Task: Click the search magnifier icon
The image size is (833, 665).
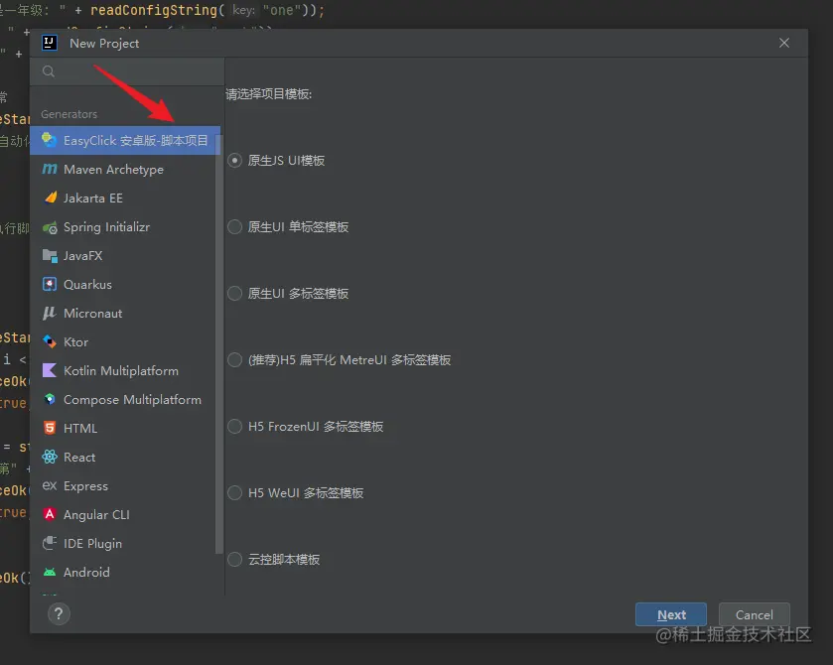Action: (x=49, y=71)
